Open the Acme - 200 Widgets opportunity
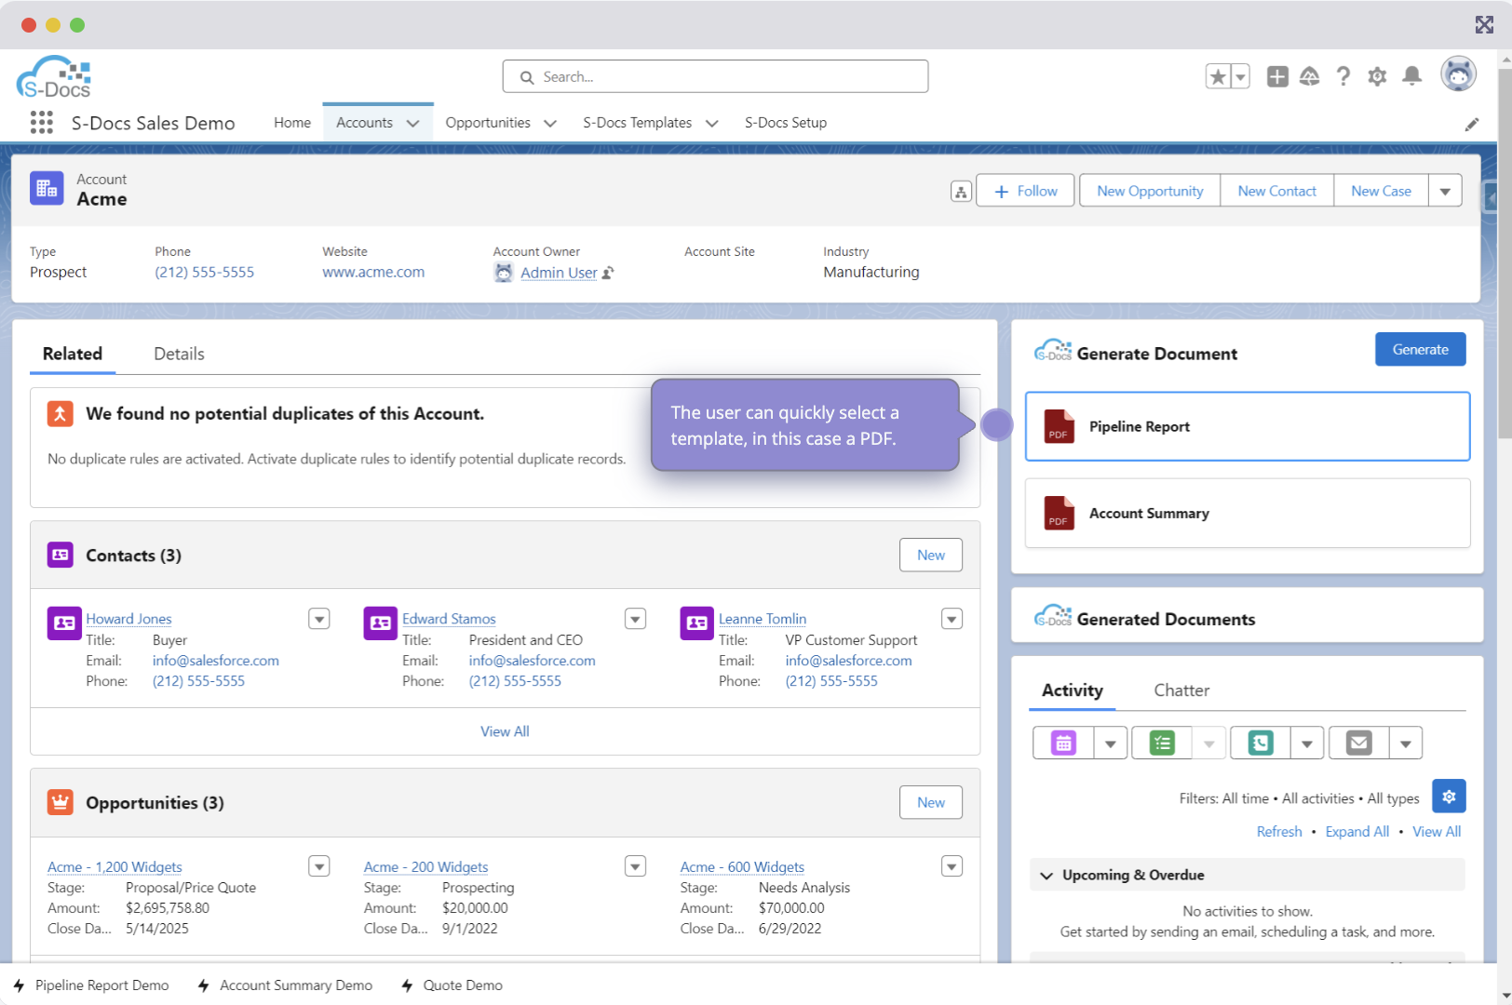 pyautogui.click(x=425, y=866)
